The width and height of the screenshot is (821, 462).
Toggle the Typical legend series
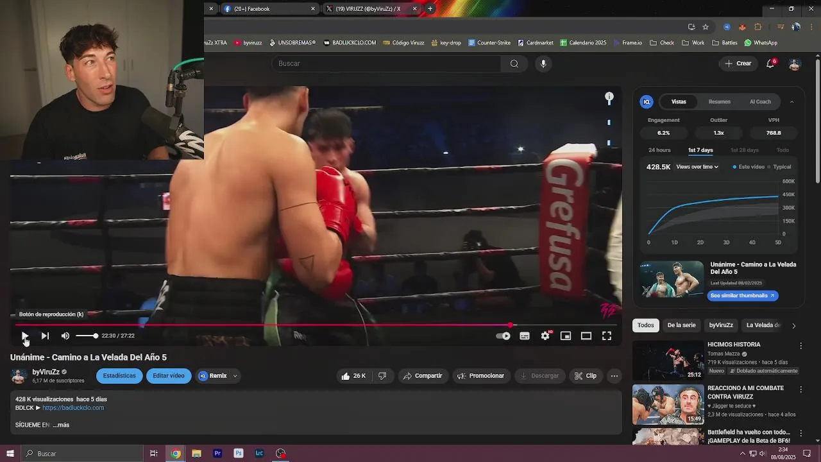(779, 167)
